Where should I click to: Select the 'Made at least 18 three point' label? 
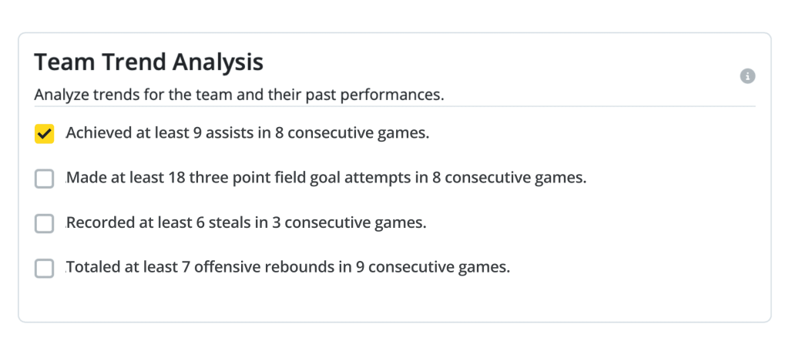(x=326, y=178)
